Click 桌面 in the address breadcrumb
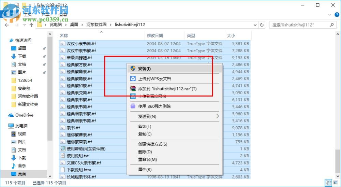This screenshot has height=187, width=341. [74, 25]
